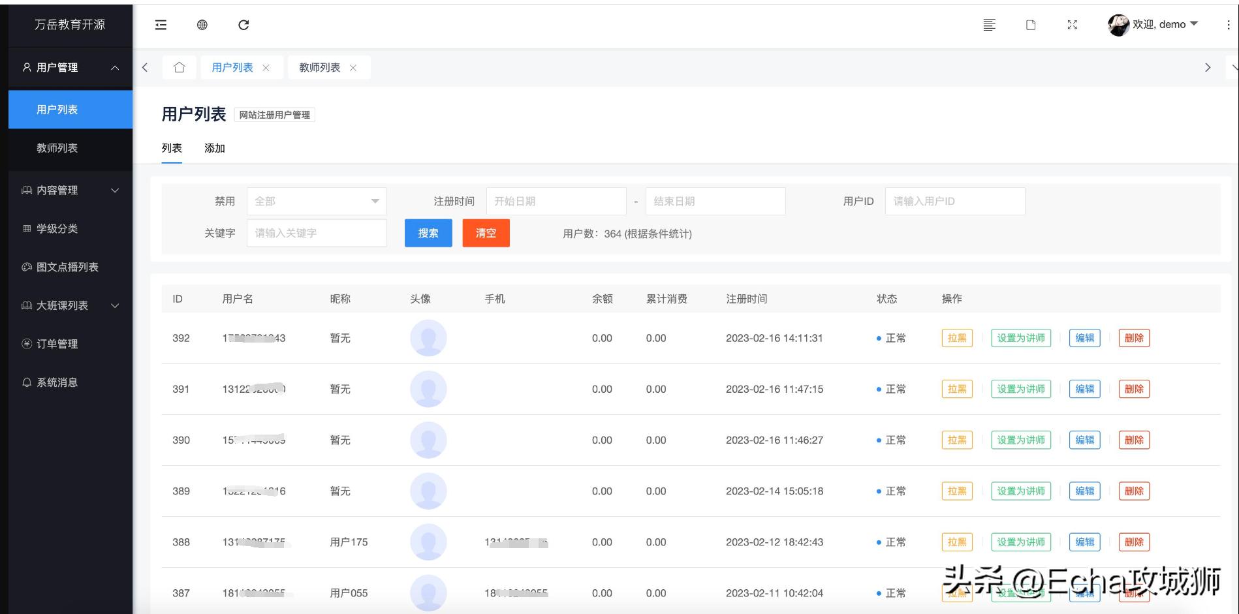Select 学级分类 from the sidebar
The width and height of the screenshot is (1239, 614).
point(57,228)
